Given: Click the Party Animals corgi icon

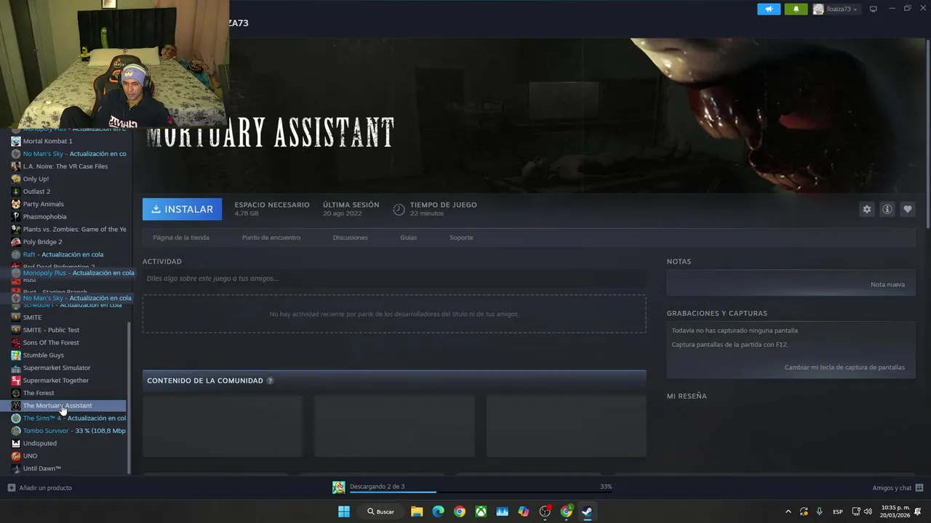Looking at the screenshot, I should [16, 204].
